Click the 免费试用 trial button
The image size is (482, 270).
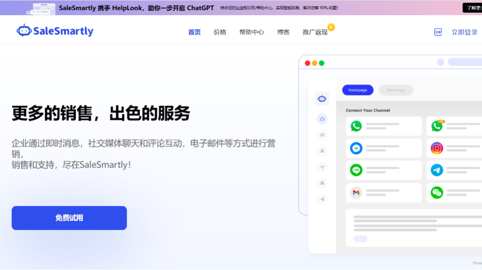(x=69, y=217)
